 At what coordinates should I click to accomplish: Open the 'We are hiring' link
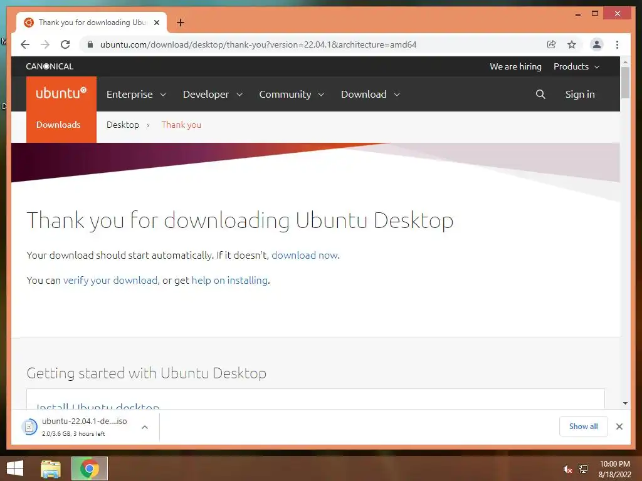pyautogui.click(x=515, y=66)
